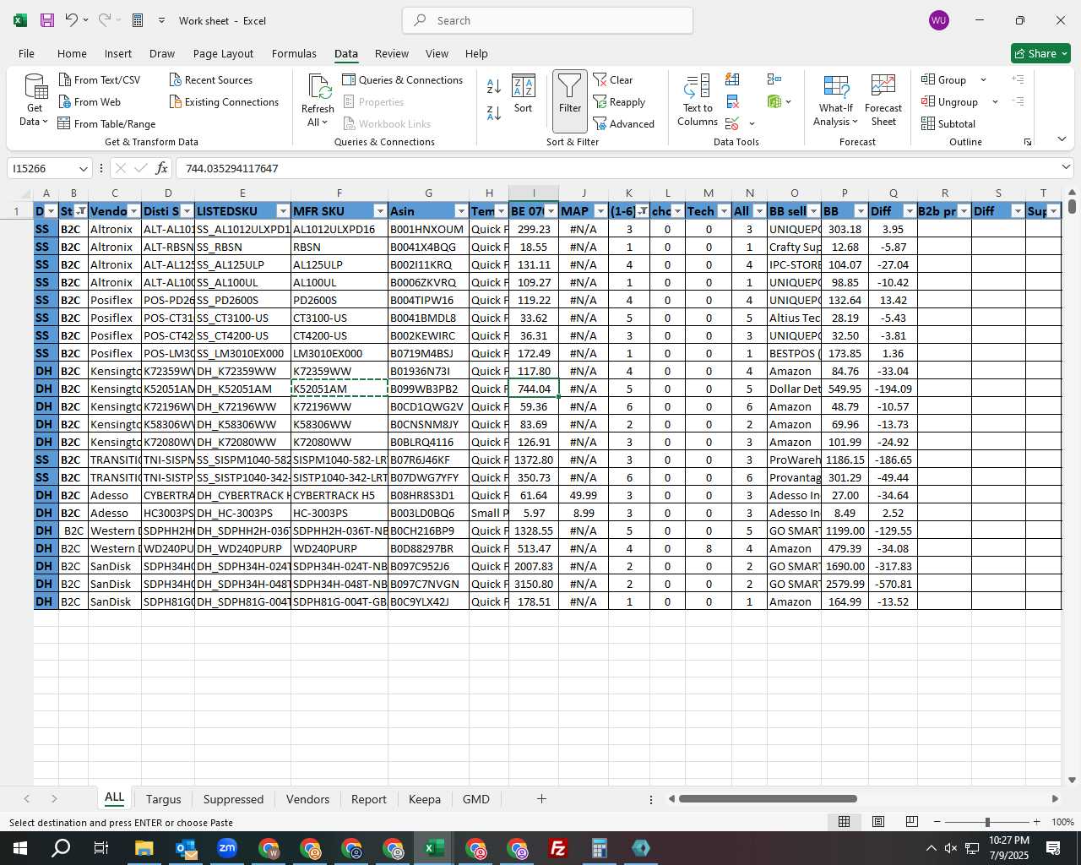This screenshot has height=865, width=1081.
Task: Open Existing Connections
Action: pyautogui.click(x=224, y=101)
